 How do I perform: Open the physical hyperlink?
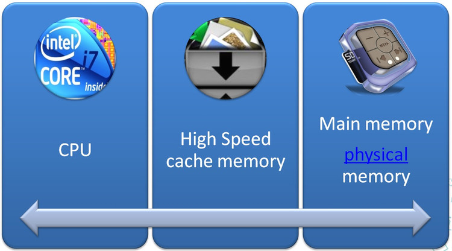[376, 155]
